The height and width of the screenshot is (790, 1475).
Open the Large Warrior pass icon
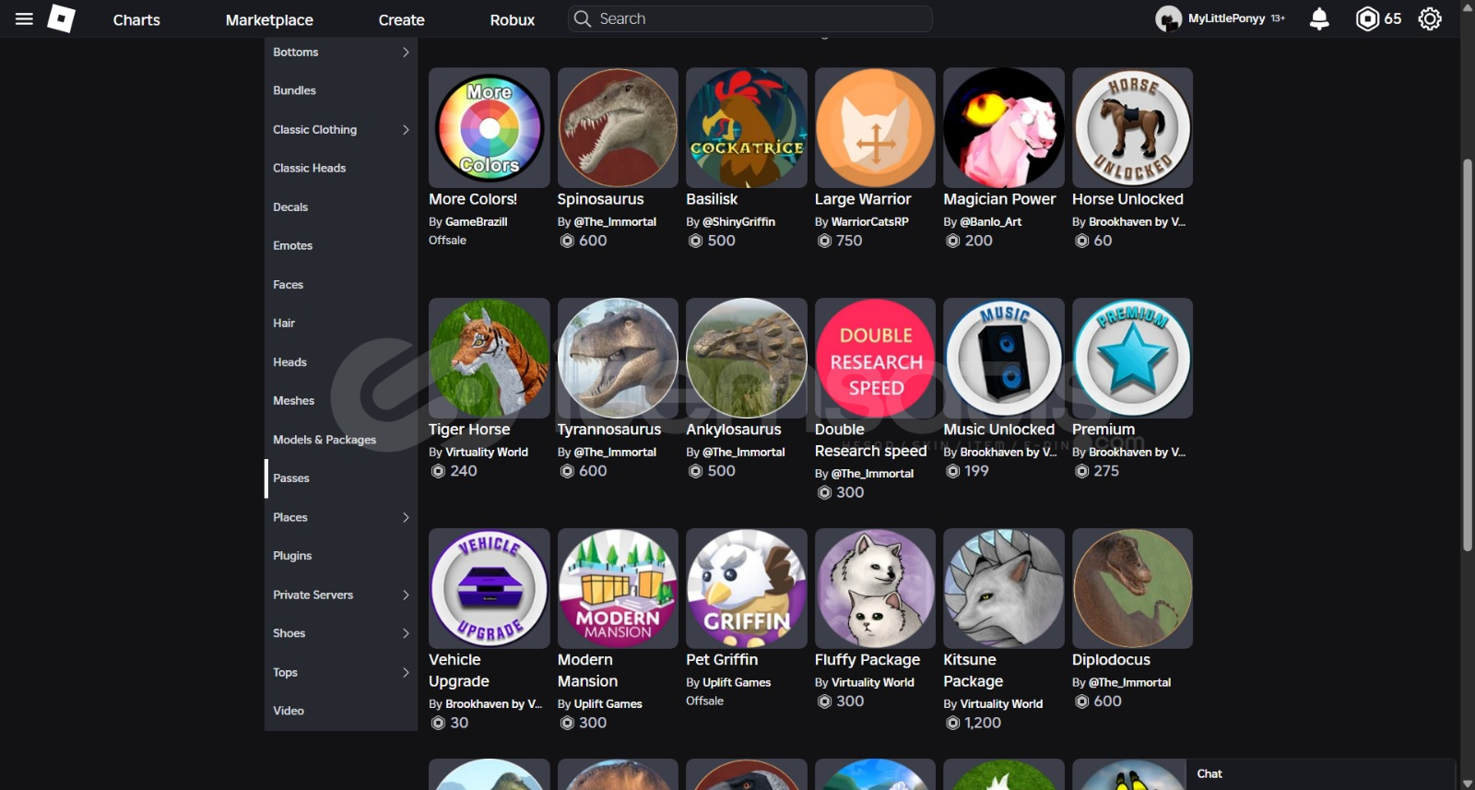pos(875,128)
